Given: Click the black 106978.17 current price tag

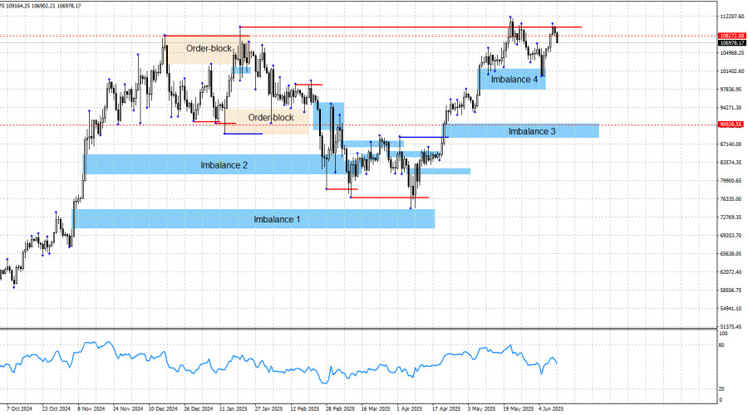Looking at the screenshot, I should [x=731, y=43].
